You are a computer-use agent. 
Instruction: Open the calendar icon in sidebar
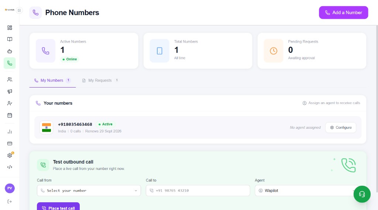pyautogui.click(x=10, y=115)
